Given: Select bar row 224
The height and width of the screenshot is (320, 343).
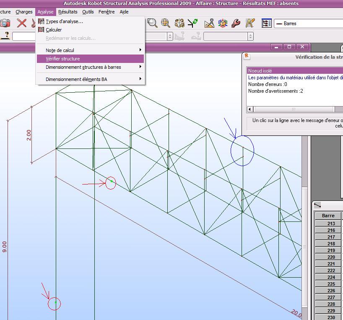Looking at the screenshot, I should [328, 277].
